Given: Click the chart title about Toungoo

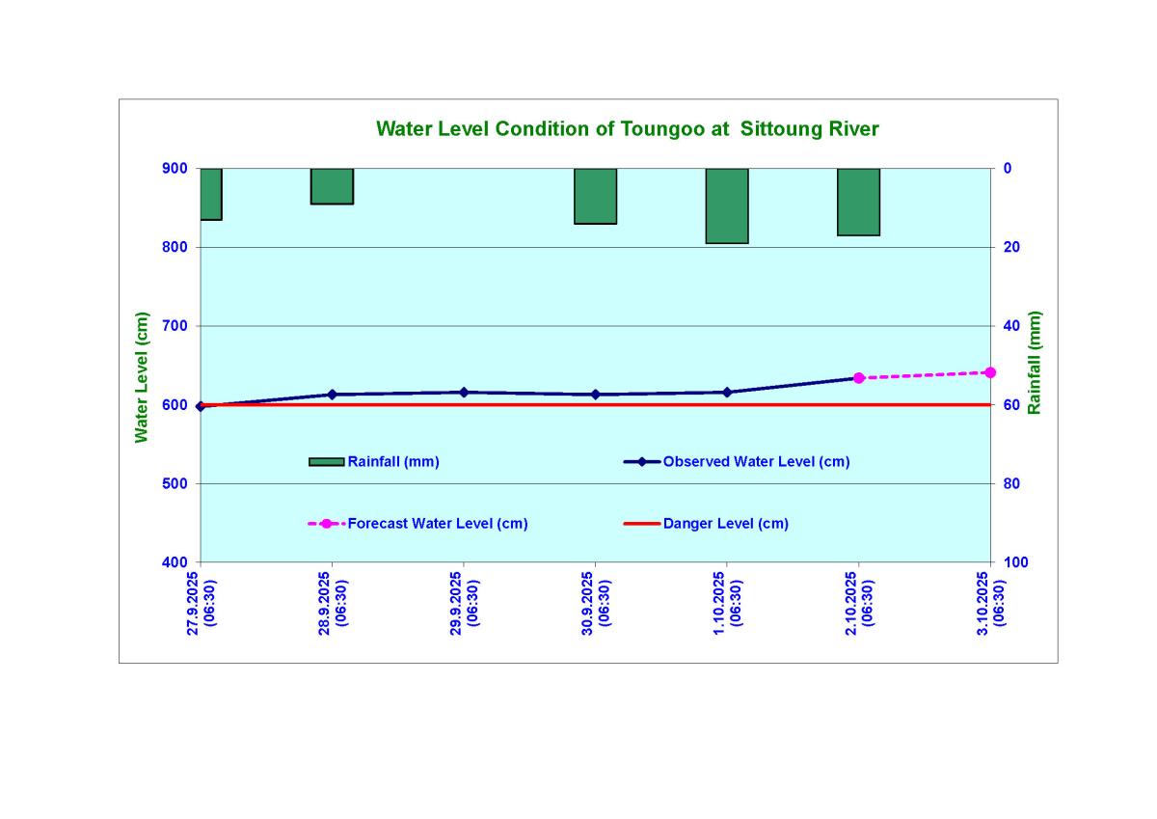Looking at the screenshot, I should (x=627, y=129).
